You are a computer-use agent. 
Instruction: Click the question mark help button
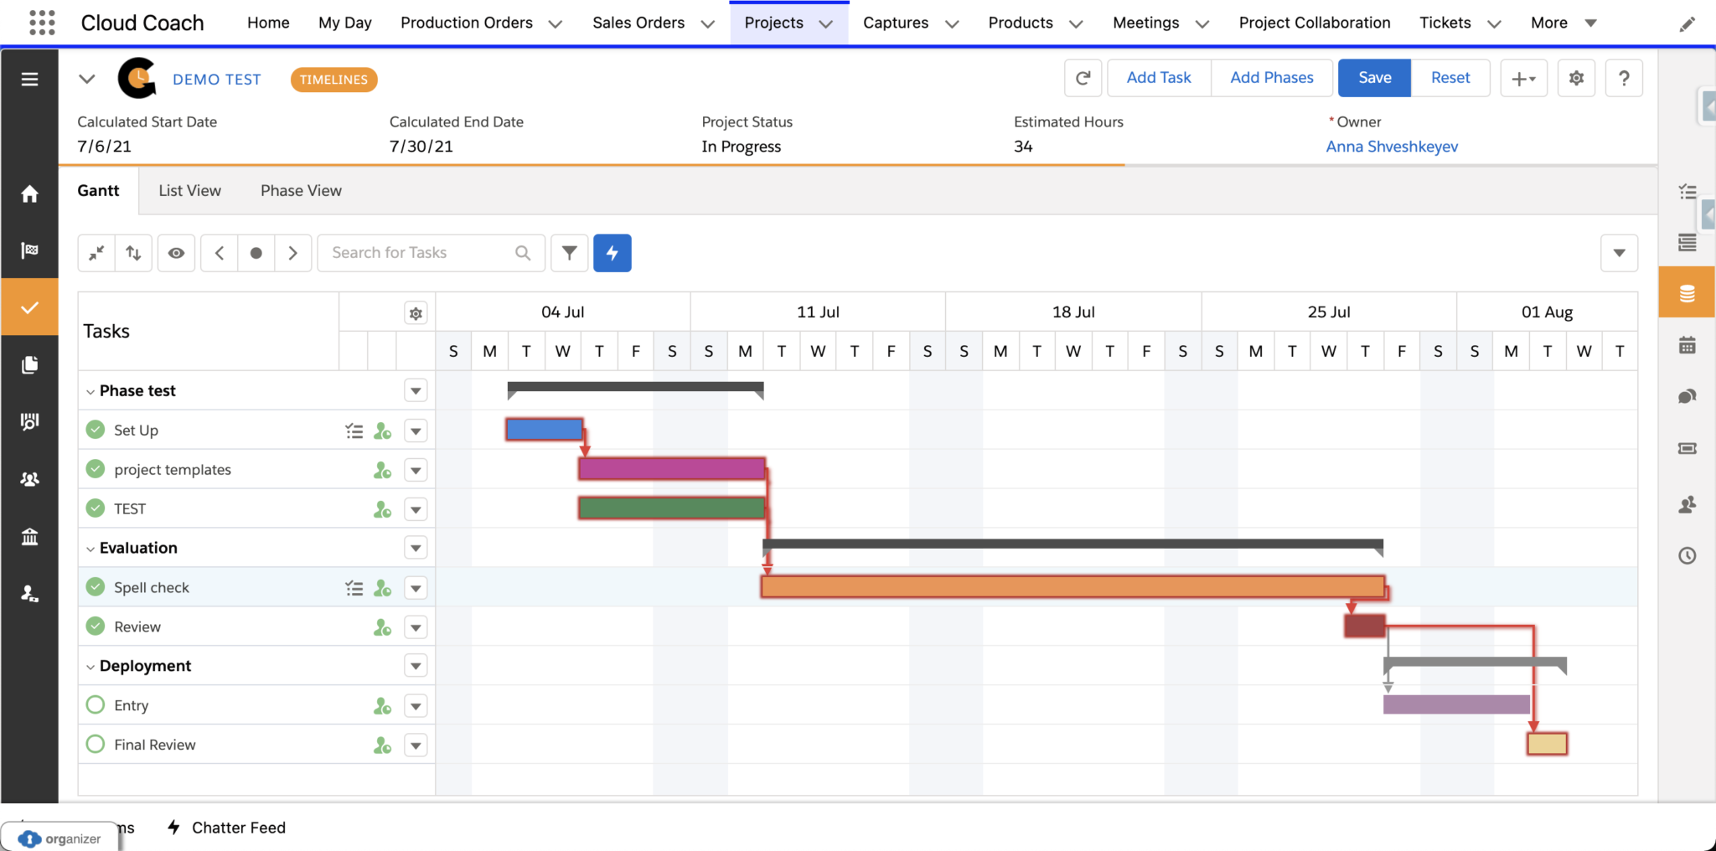point(1624,78)
